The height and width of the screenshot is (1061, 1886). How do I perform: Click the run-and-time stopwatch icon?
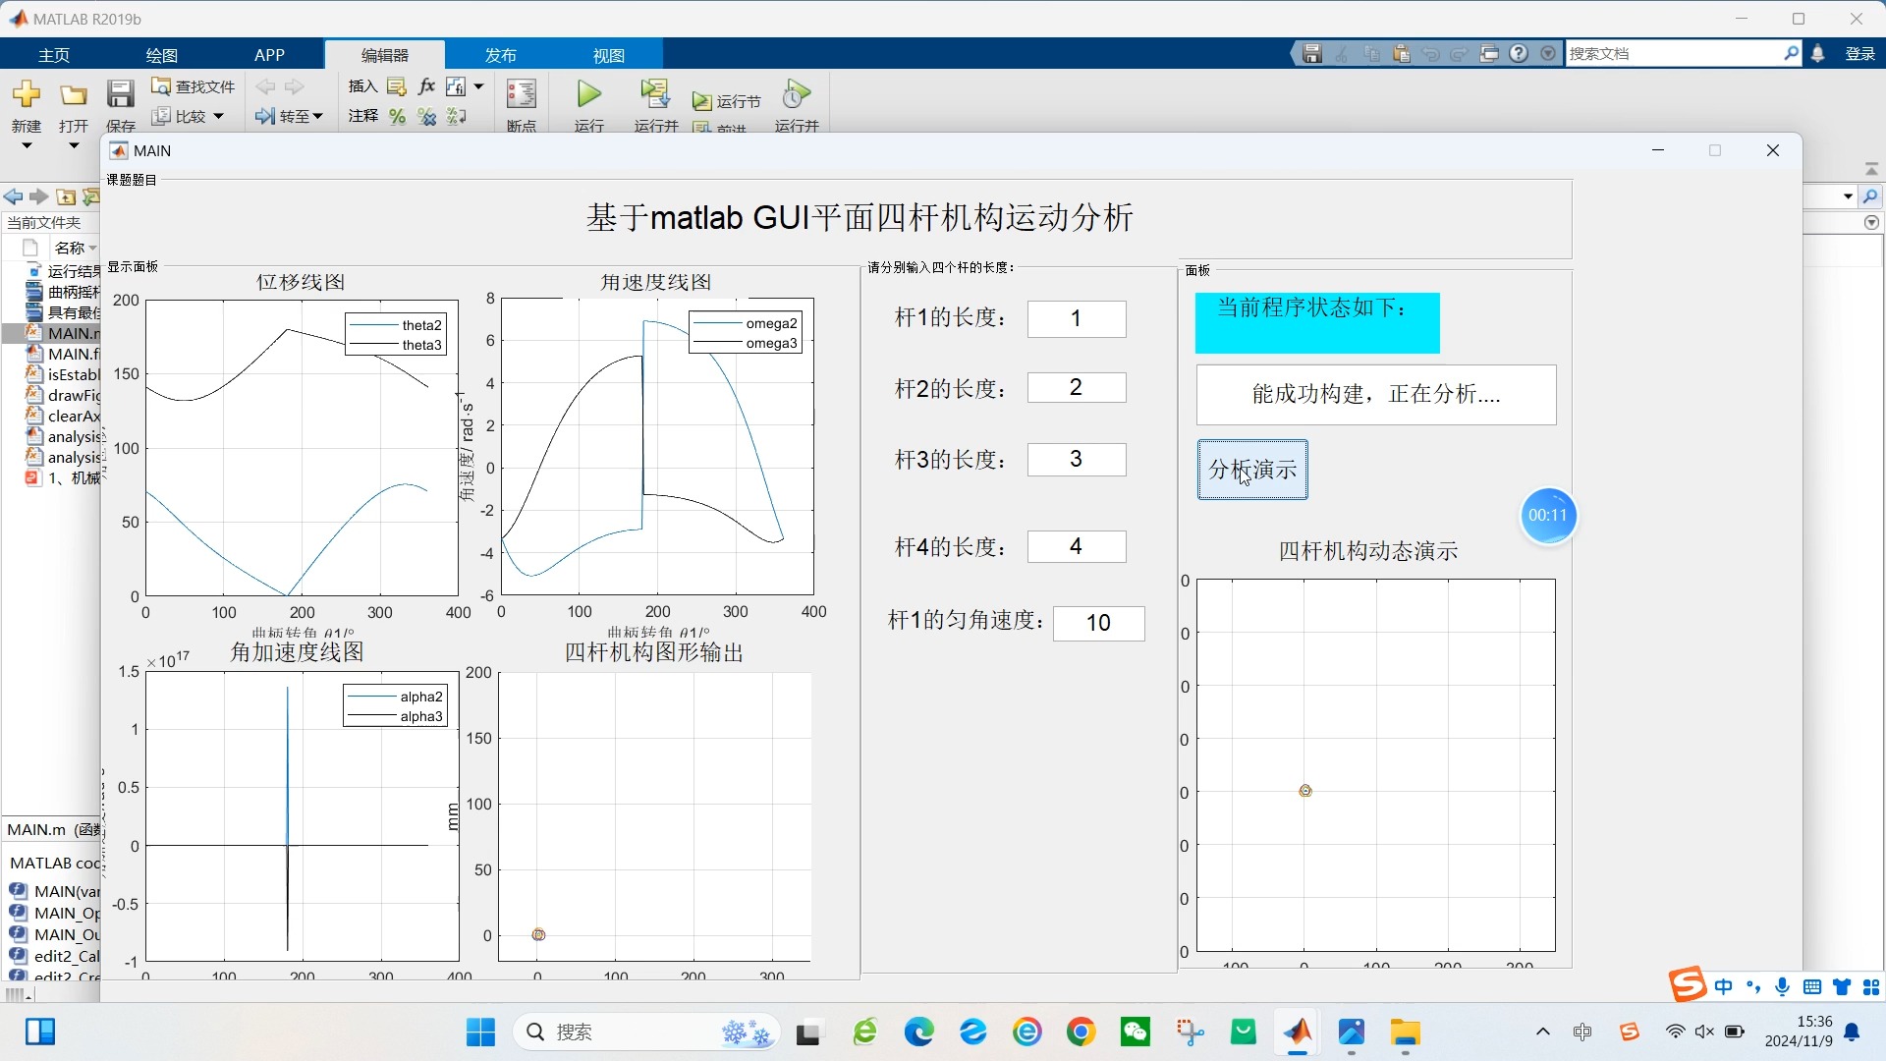(797, 94)
